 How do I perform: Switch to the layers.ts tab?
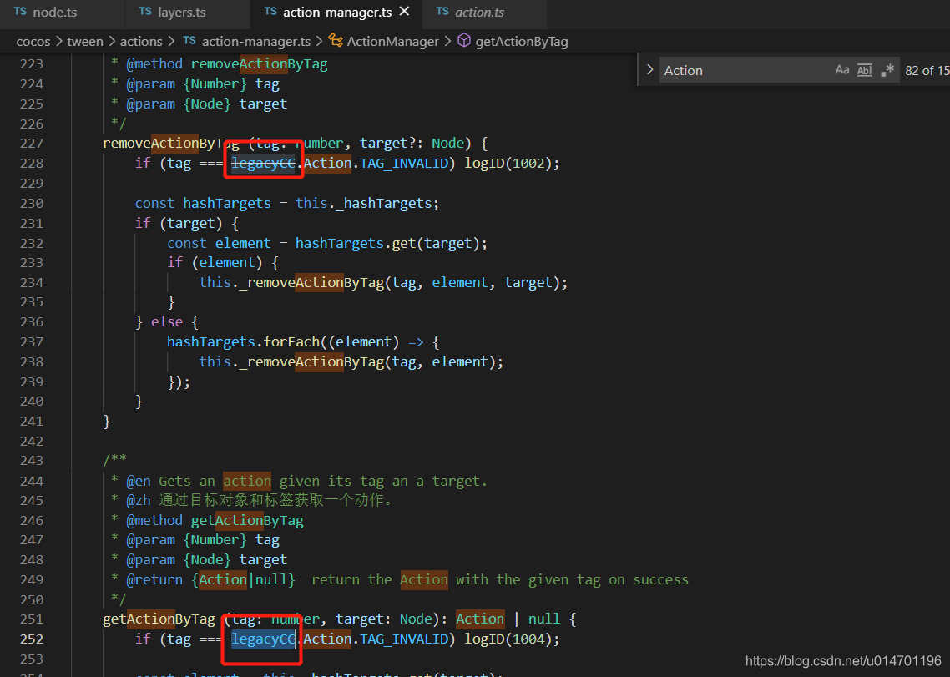coord(182,13)
